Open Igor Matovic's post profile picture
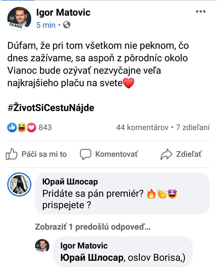 pos(19,18)
